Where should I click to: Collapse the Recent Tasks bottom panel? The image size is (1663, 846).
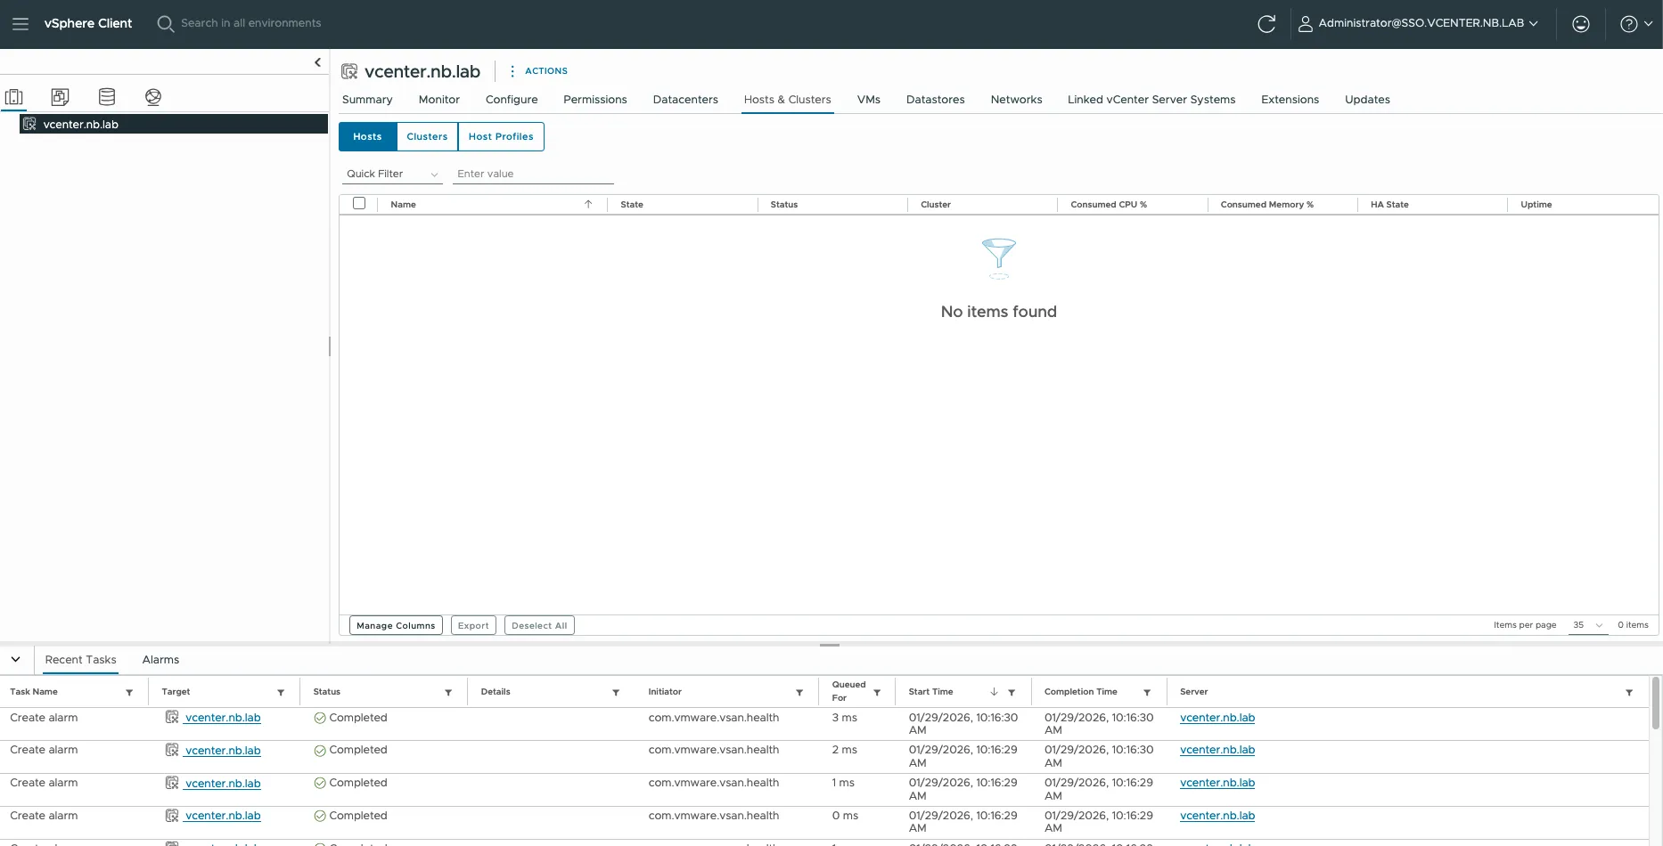pos(15,660)
